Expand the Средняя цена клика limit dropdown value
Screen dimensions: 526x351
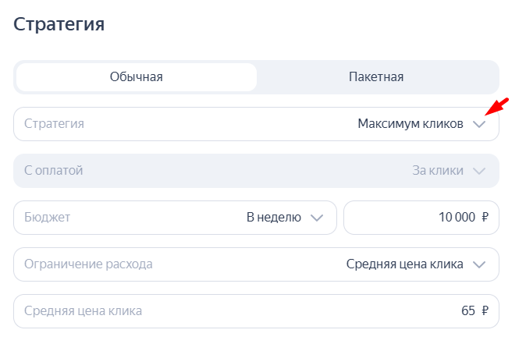pyautogui.click(x=404, y=264)
